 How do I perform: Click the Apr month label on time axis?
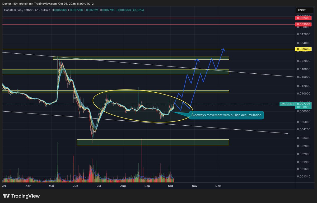click(x=28, y=186)
